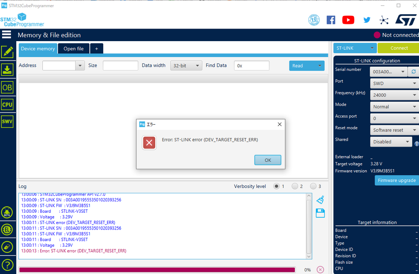Expand the Read button dropdown arrow
This screenshot has height=274, width=419.
point(320,66)
